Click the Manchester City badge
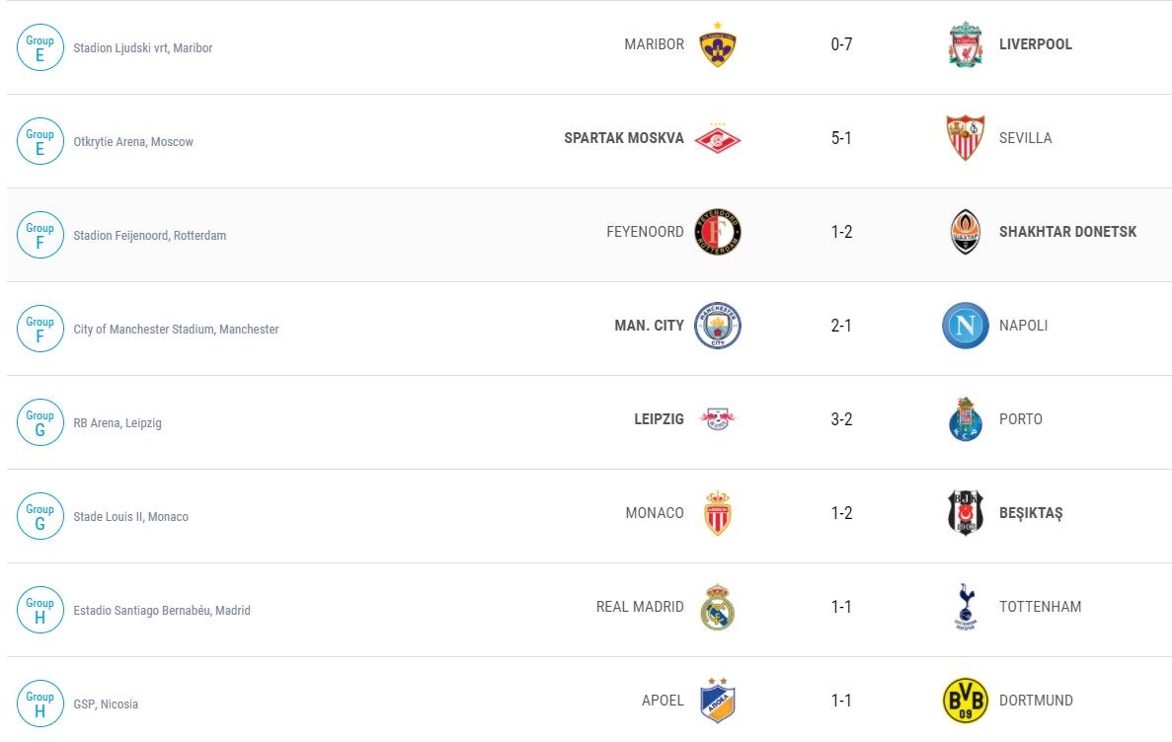1172x742 pixels. (718, 326)
